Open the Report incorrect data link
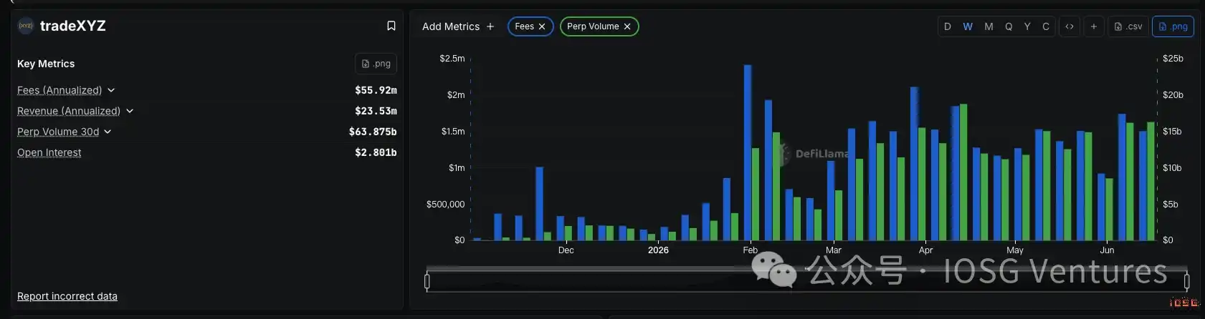Screen dimensions: 1205x319 click(x=67, y=296)
